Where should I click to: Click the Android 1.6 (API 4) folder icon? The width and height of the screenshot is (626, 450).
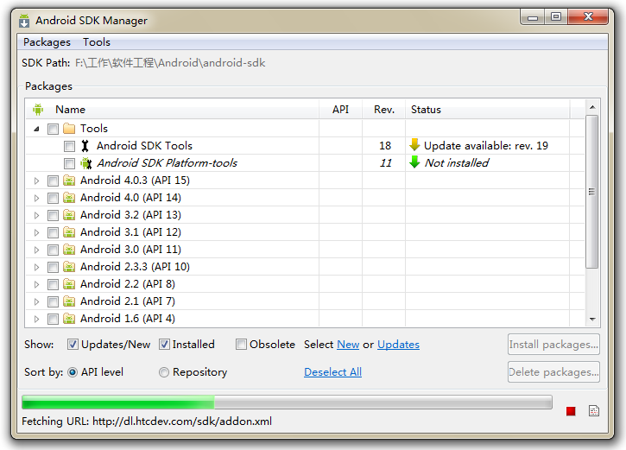pyautogui.click(x=69, y=319)
